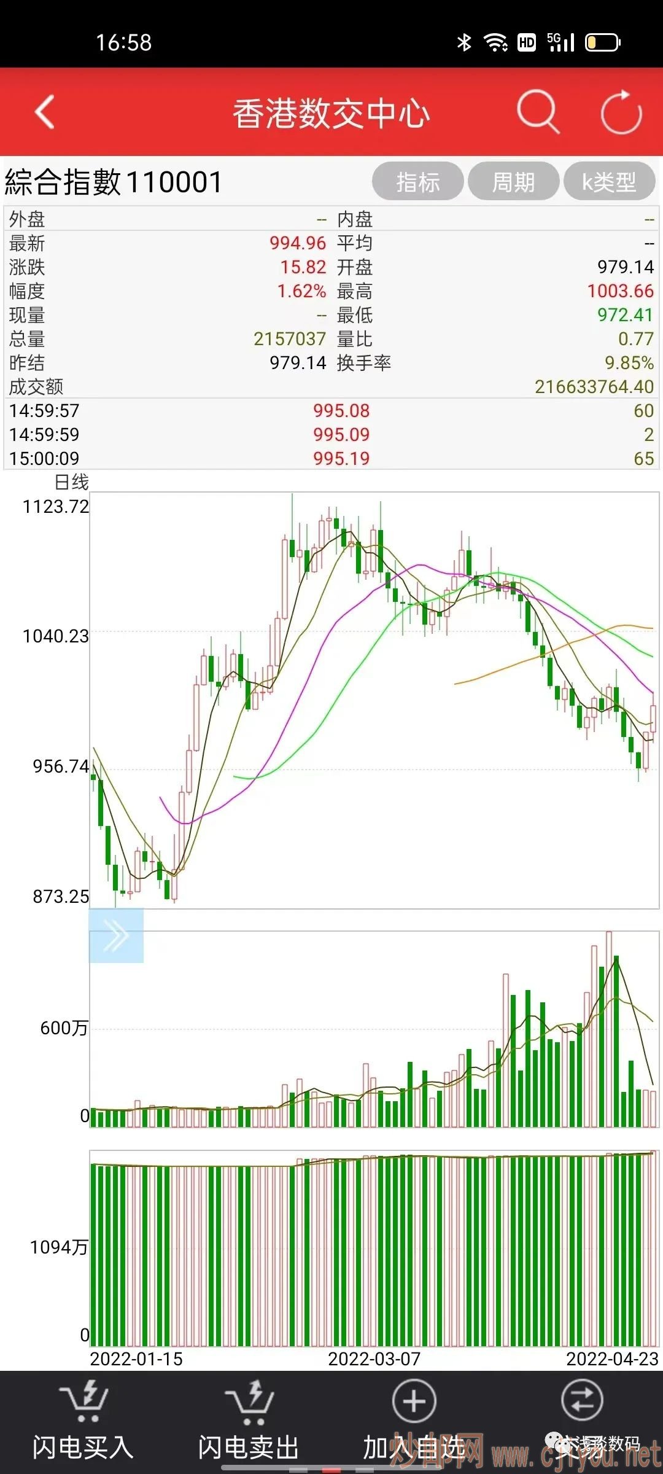Image resolution: width=663 pixels, height=1474 pixels.
Task: Tap the 闪电卖出 cart icon
Action: coord(249,1402)
